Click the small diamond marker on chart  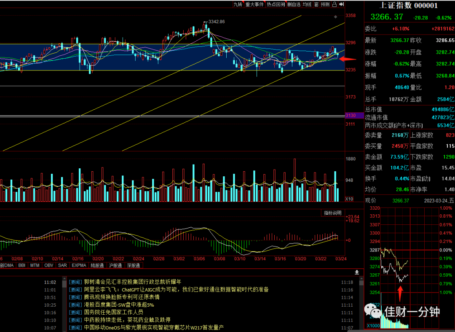335,17
